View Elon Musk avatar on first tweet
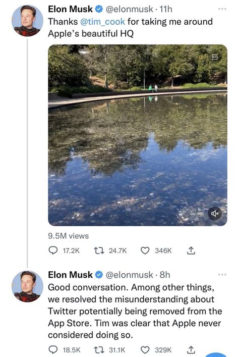 point(28,20)
